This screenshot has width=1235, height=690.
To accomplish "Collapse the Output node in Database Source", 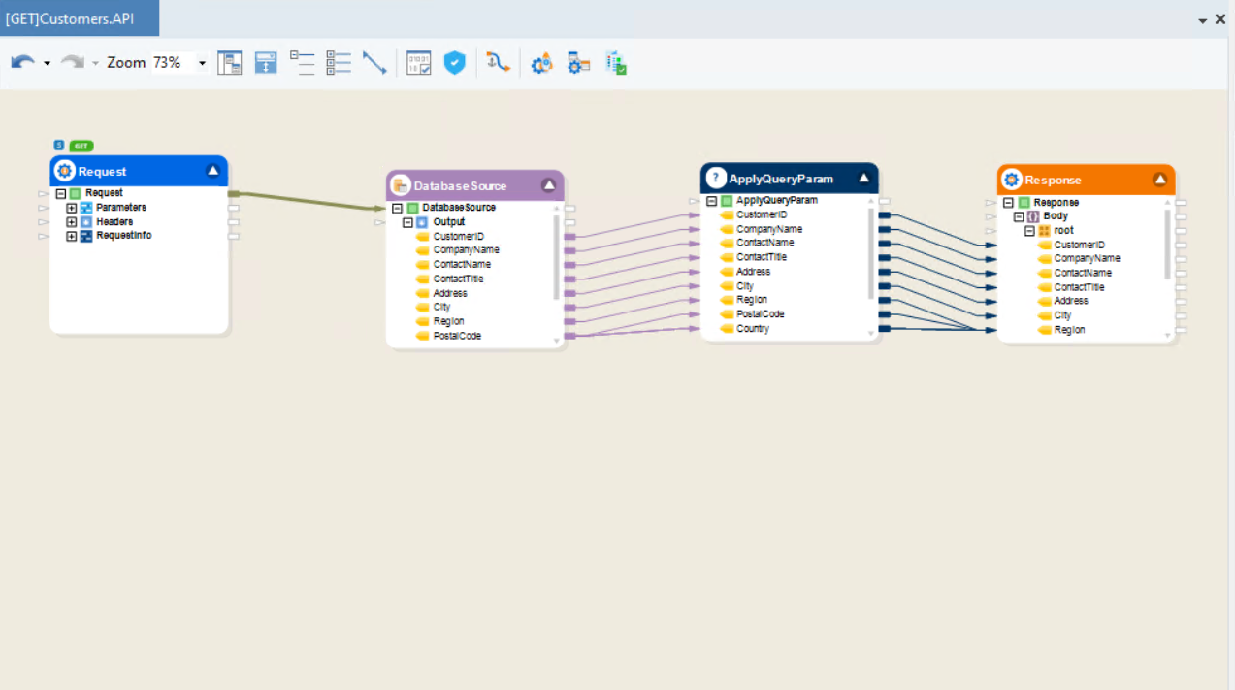I will [407, 222].
